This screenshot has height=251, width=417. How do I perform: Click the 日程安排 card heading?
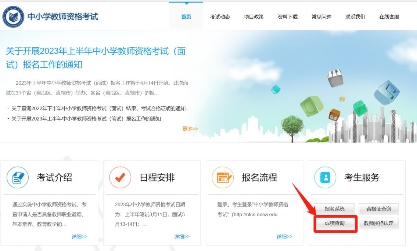[157, 177]
